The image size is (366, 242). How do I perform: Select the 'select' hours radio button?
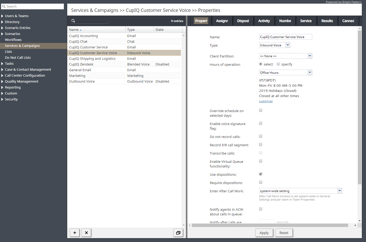[x=261, y=64]
